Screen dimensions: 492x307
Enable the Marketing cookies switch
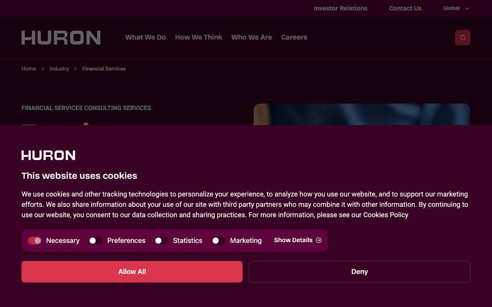pos(219,241)
